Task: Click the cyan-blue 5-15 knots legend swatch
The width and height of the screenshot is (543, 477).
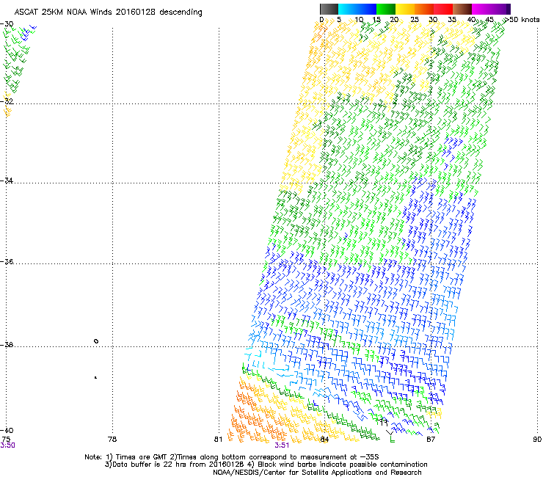Action: click(357, 9)
